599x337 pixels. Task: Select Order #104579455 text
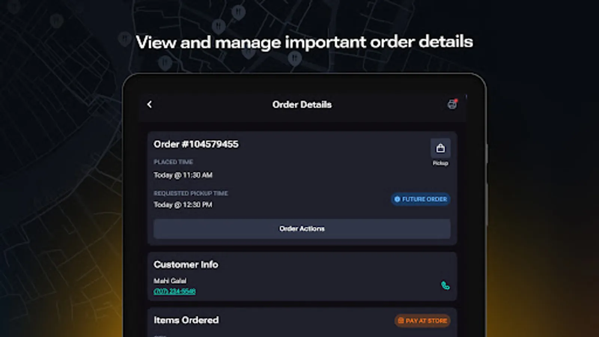click(196, 144)
